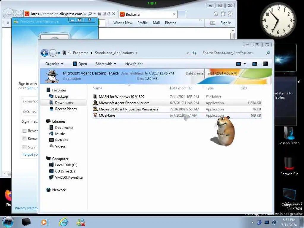This screenshot has height=228, width=304.
Task: Open What's New in IE toolbar
Action: click(x=123, y=23)
